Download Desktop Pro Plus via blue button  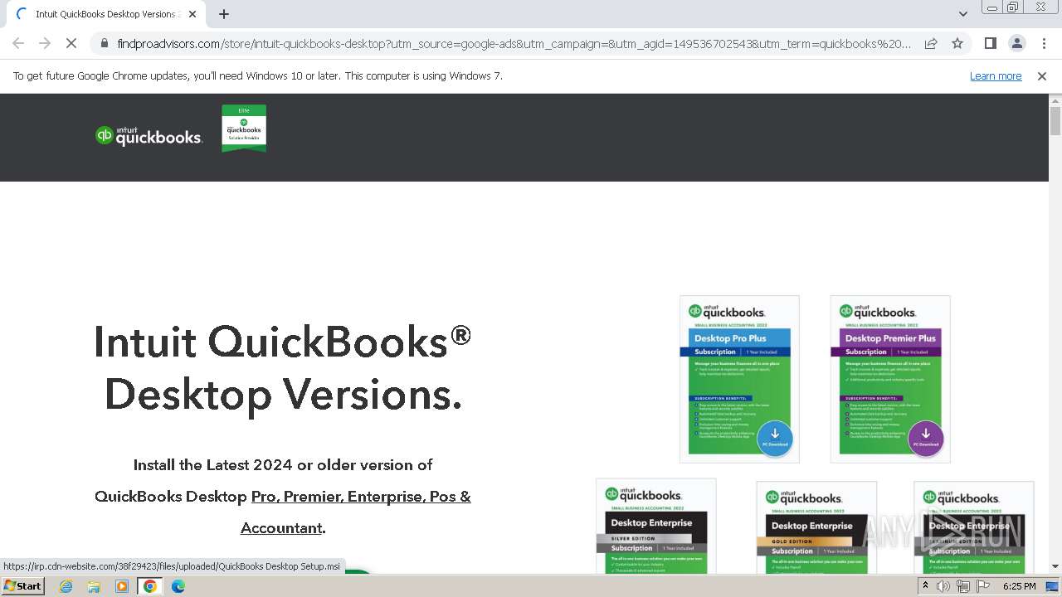pyautogui.click(x=775, y=437)
